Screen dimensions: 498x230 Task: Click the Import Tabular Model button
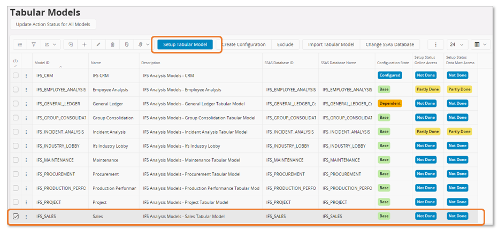click(x=331, y=45)
